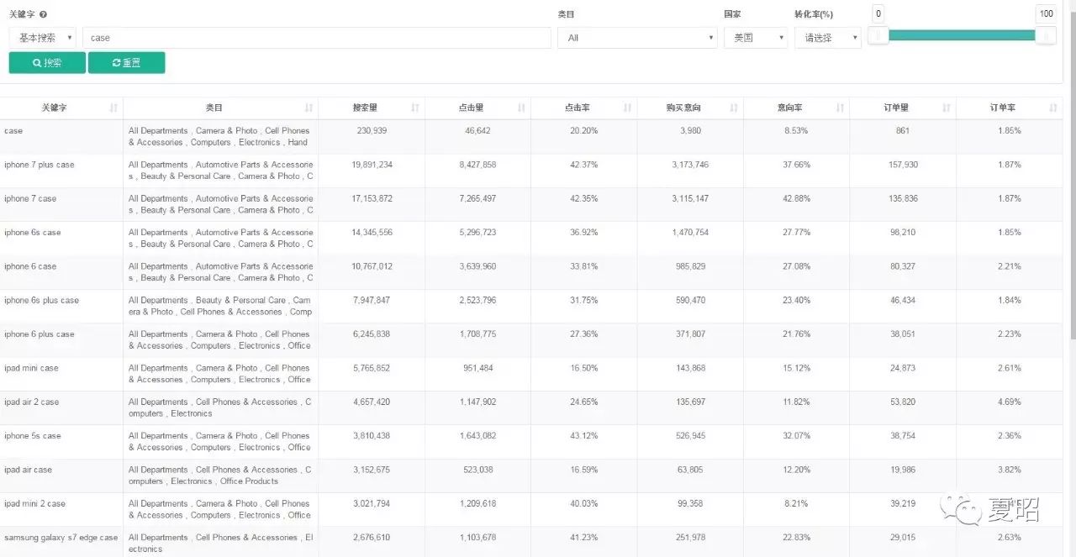This screenshot has width=1076, height=557.
Task: Click the right handle of the range slider
Action: 1046,35
